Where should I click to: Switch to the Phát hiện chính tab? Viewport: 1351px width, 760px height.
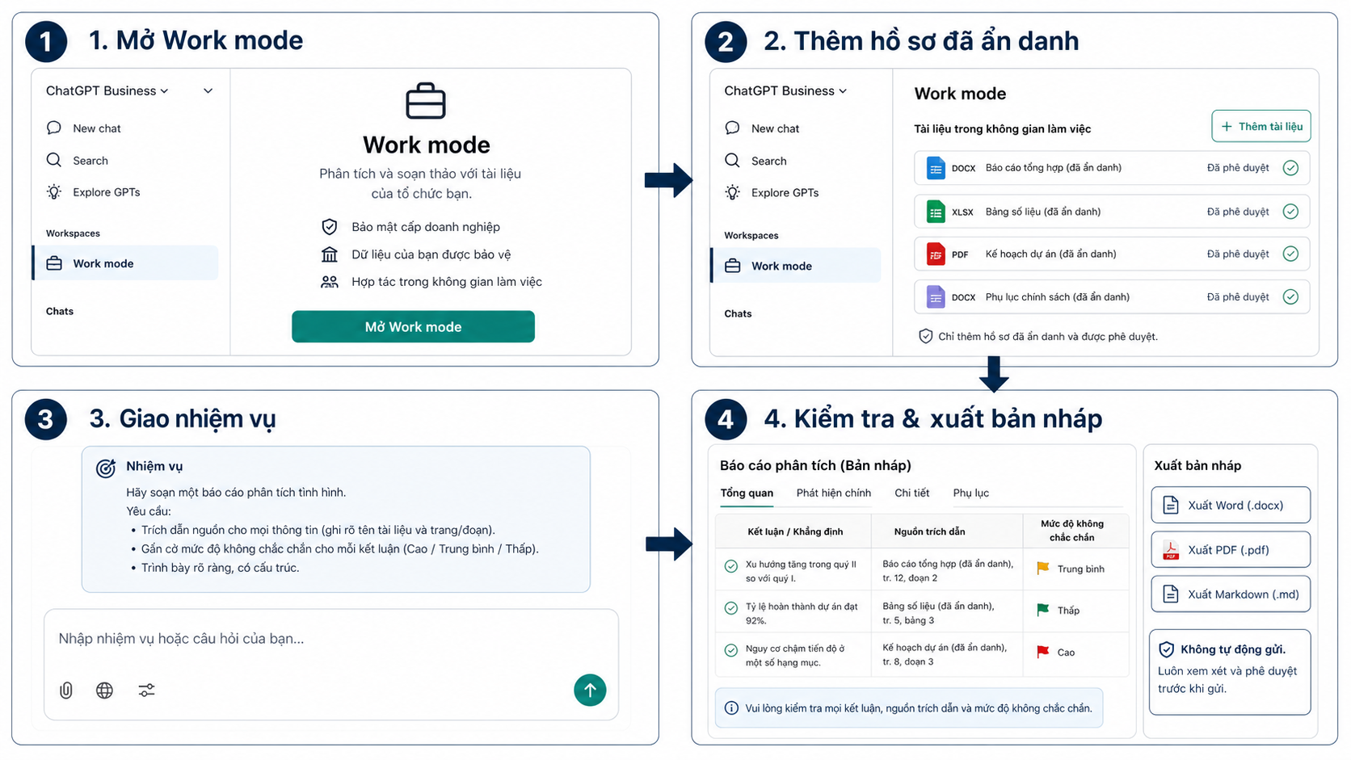(x=833, y=493)
